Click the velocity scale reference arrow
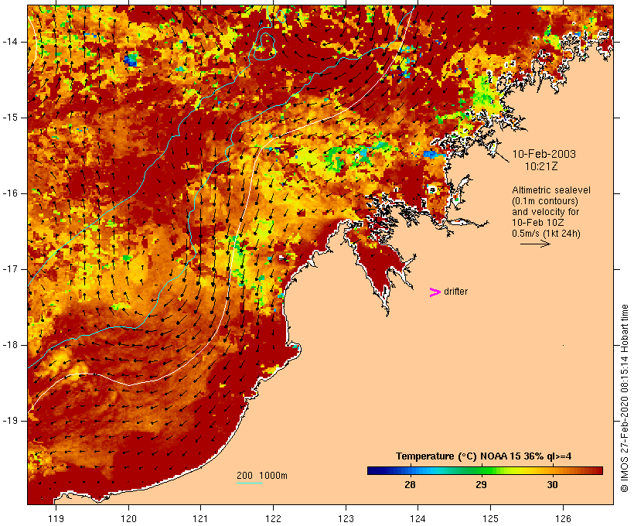 pos(535,244)
